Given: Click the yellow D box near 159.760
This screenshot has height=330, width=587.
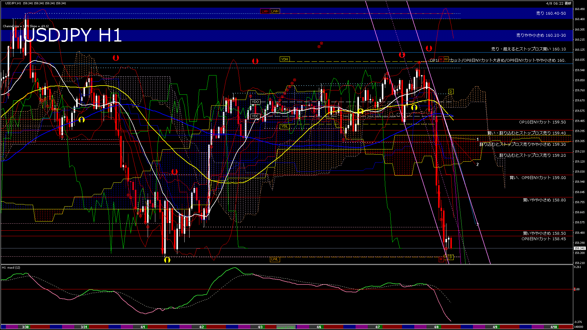Looking at the screenshot, I should [451, 92].
